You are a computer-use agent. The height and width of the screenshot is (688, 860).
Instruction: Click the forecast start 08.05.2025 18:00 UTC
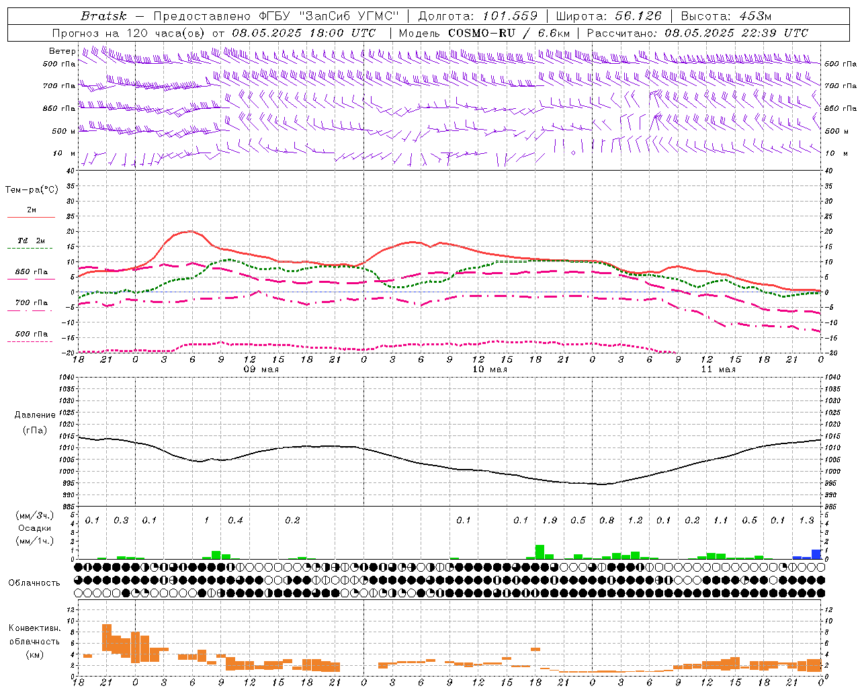304,33
